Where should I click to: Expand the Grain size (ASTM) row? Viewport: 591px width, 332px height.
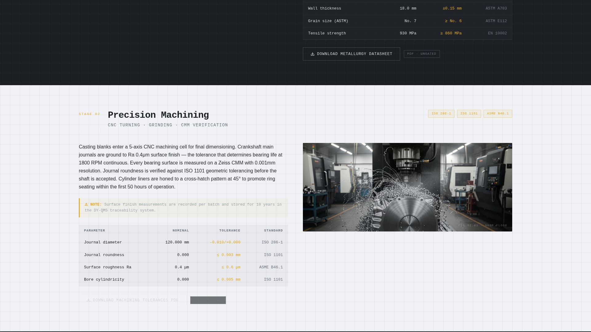408,21
